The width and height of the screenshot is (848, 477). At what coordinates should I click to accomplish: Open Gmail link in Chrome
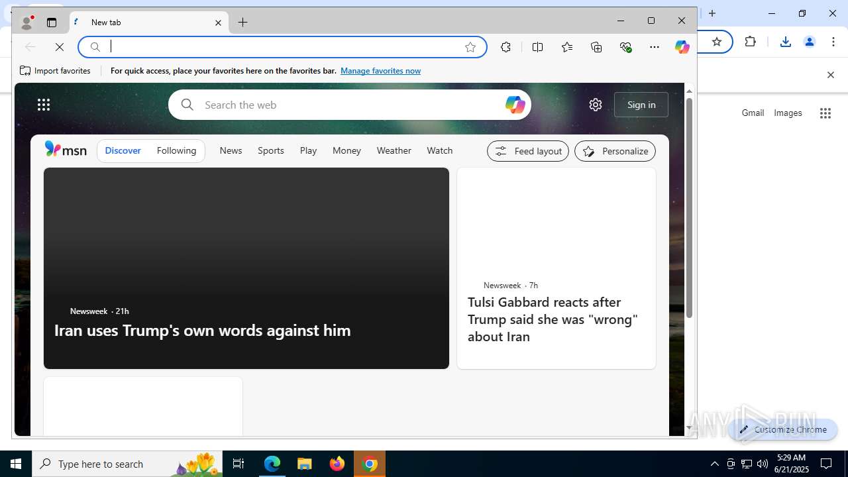click(x=753, y=113)
